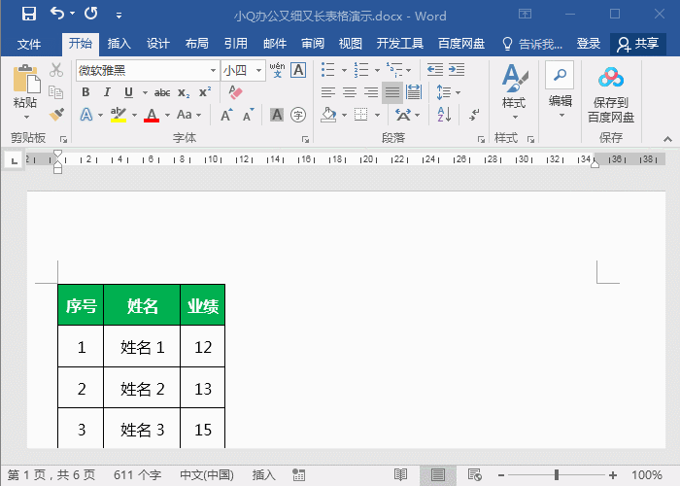Click the Redo/Repeat icon
The height and width of the screenshot is (486, 680).
coord(91,14)
